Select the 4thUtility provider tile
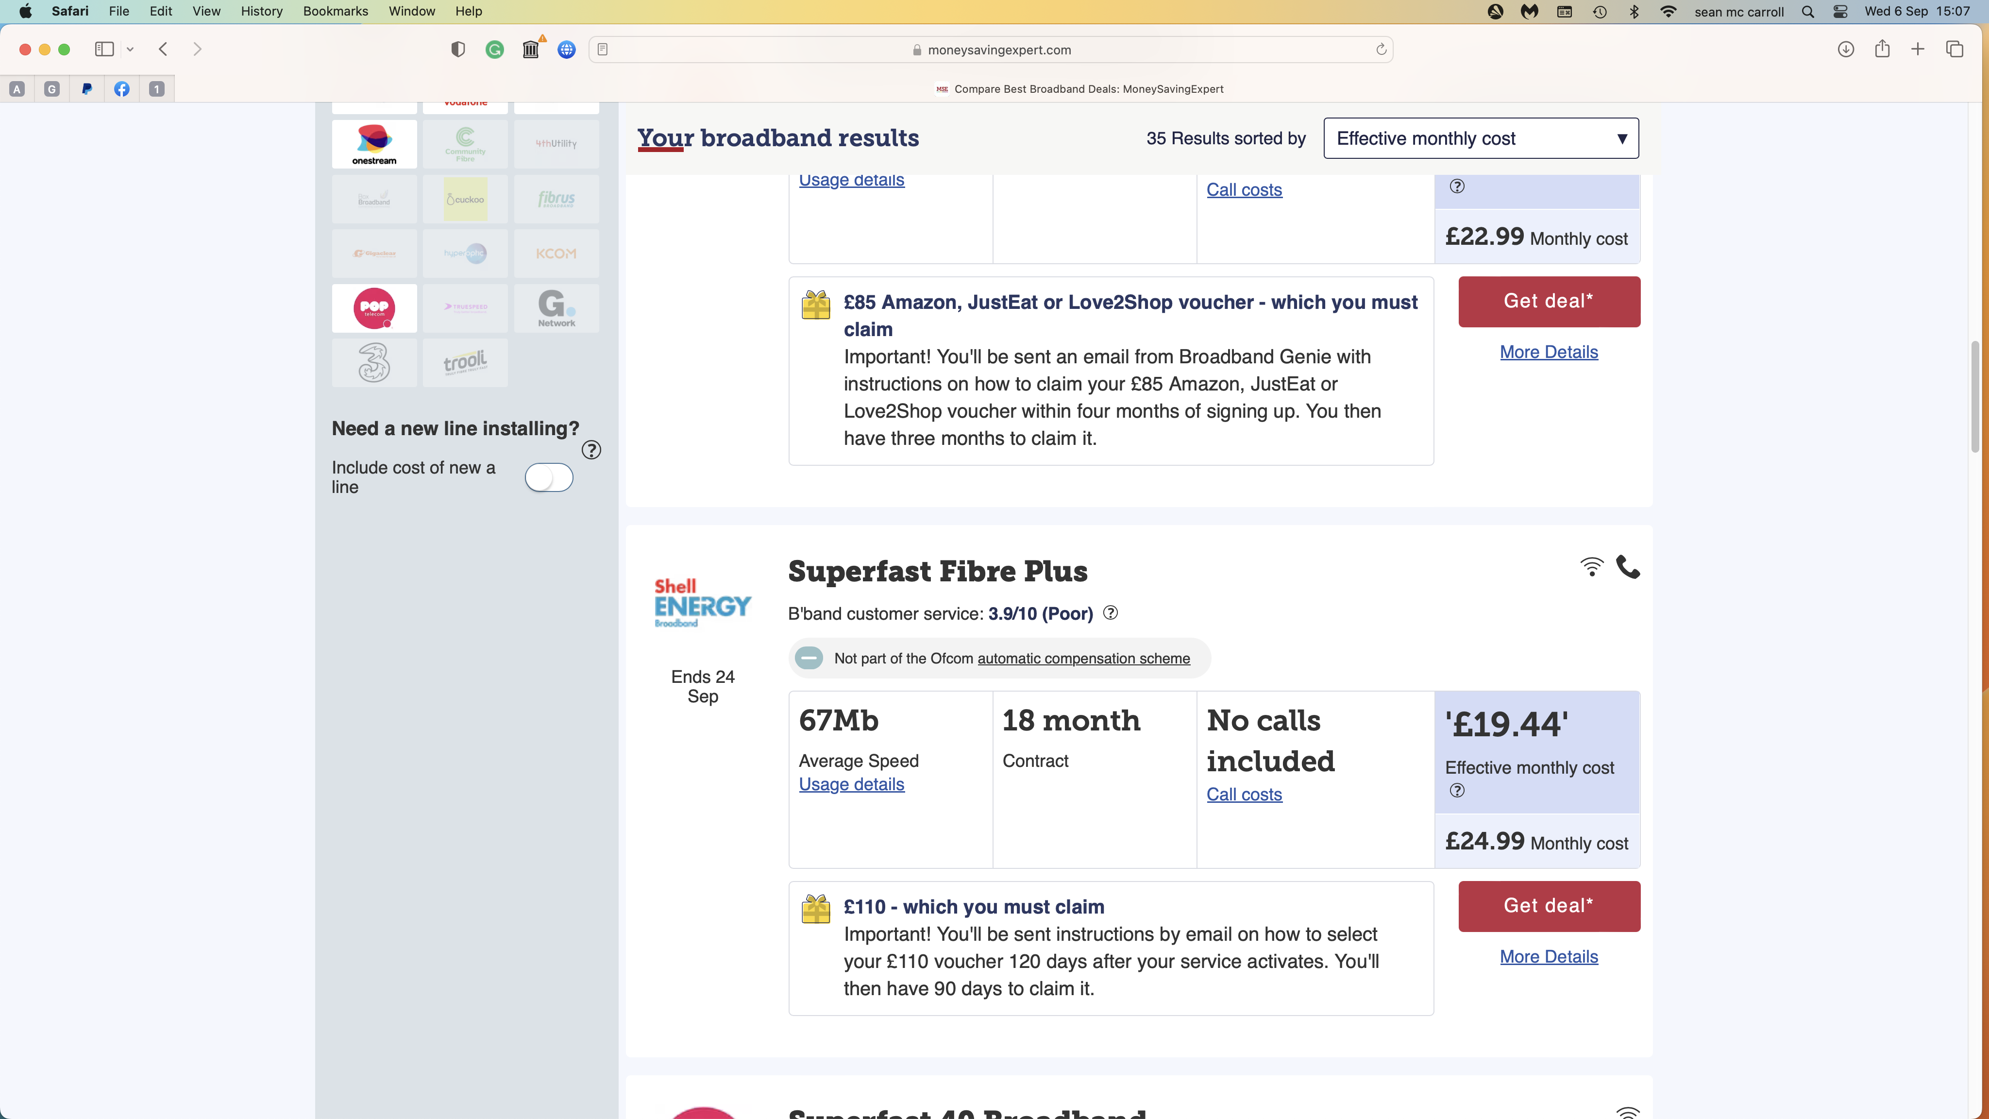 tap(556, 144)
